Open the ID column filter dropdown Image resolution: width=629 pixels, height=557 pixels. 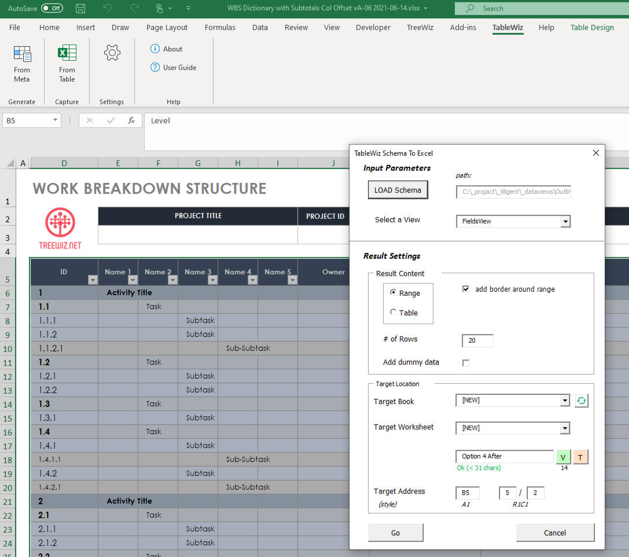click(92, 280)
